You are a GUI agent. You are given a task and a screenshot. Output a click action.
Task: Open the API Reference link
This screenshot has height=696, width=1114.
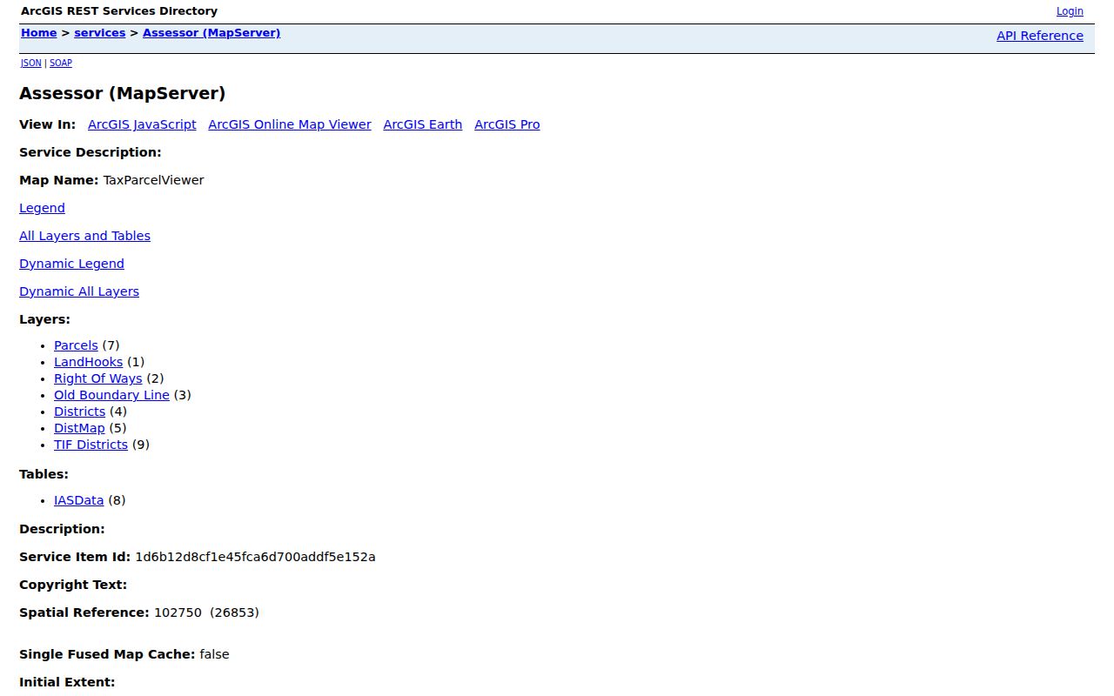point(1040,36)
